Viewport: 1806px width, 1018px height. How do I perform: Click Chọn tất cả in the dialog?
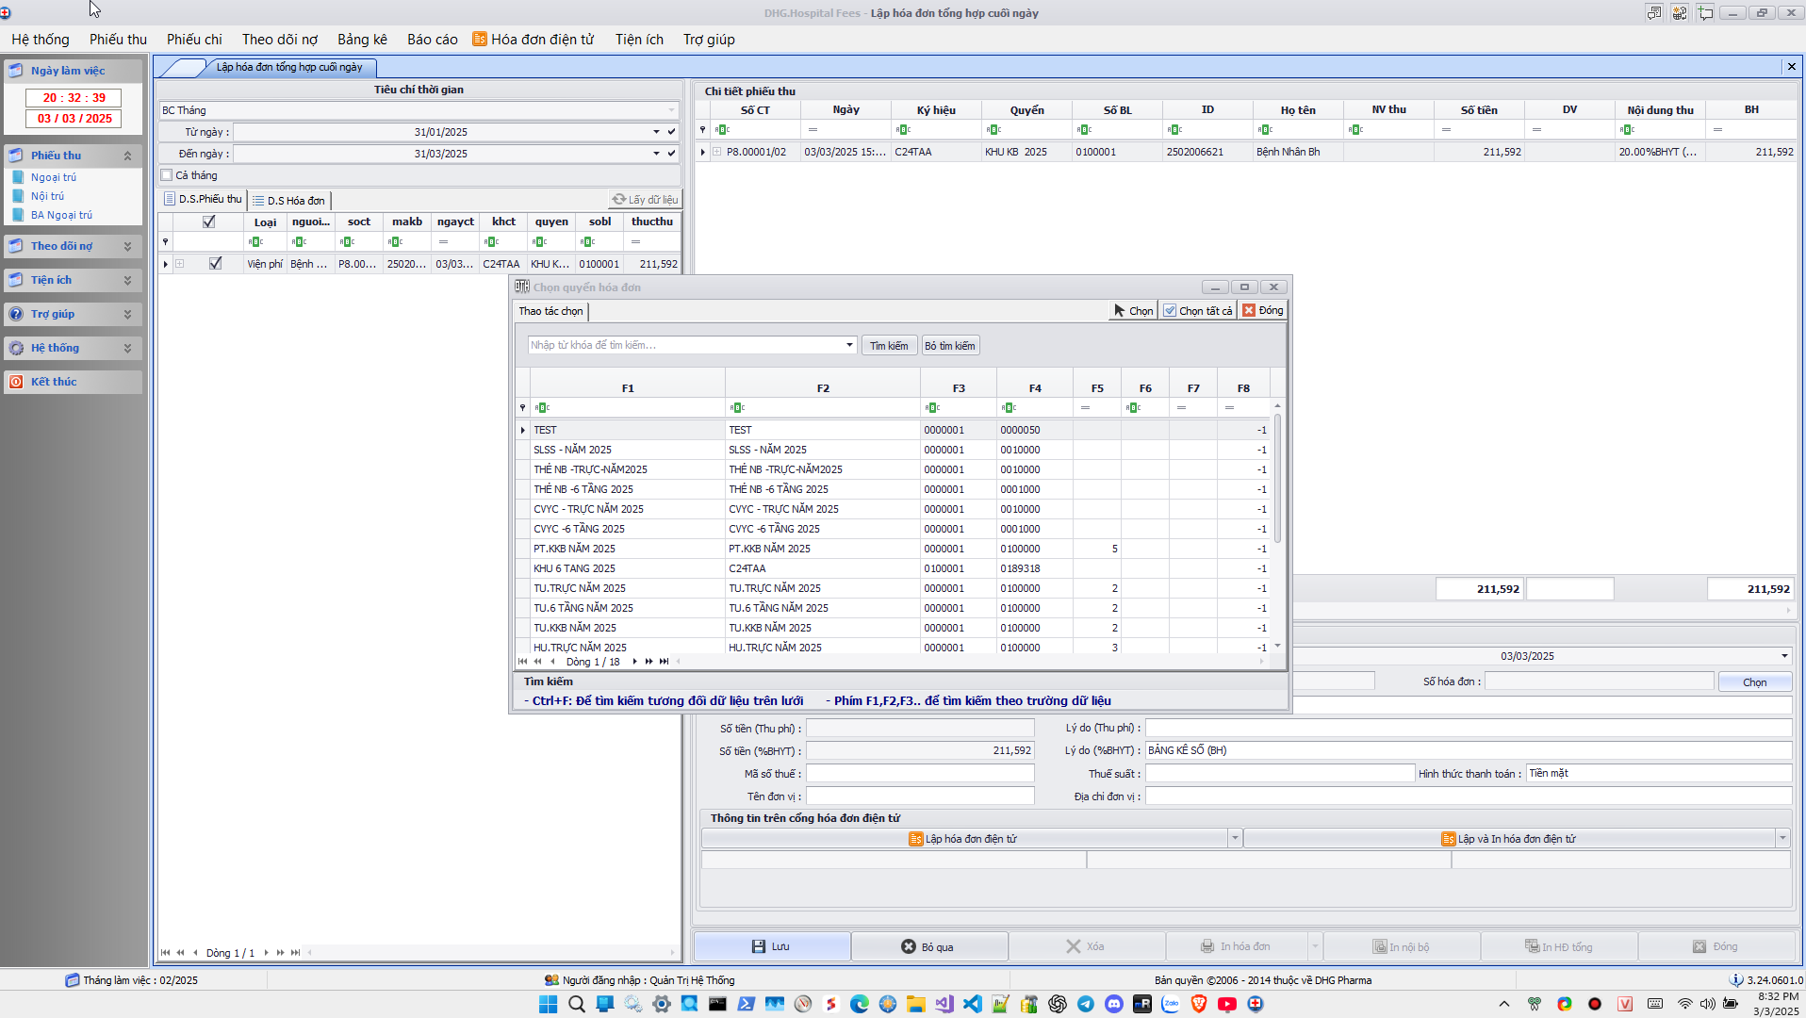coord(1198,310)
